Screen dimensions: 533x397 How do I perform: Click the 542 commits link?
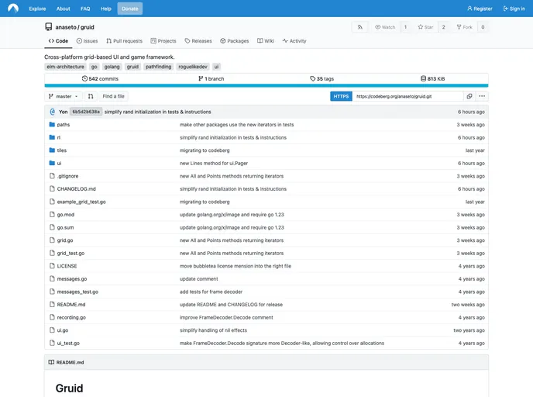(x=100, y=78)
